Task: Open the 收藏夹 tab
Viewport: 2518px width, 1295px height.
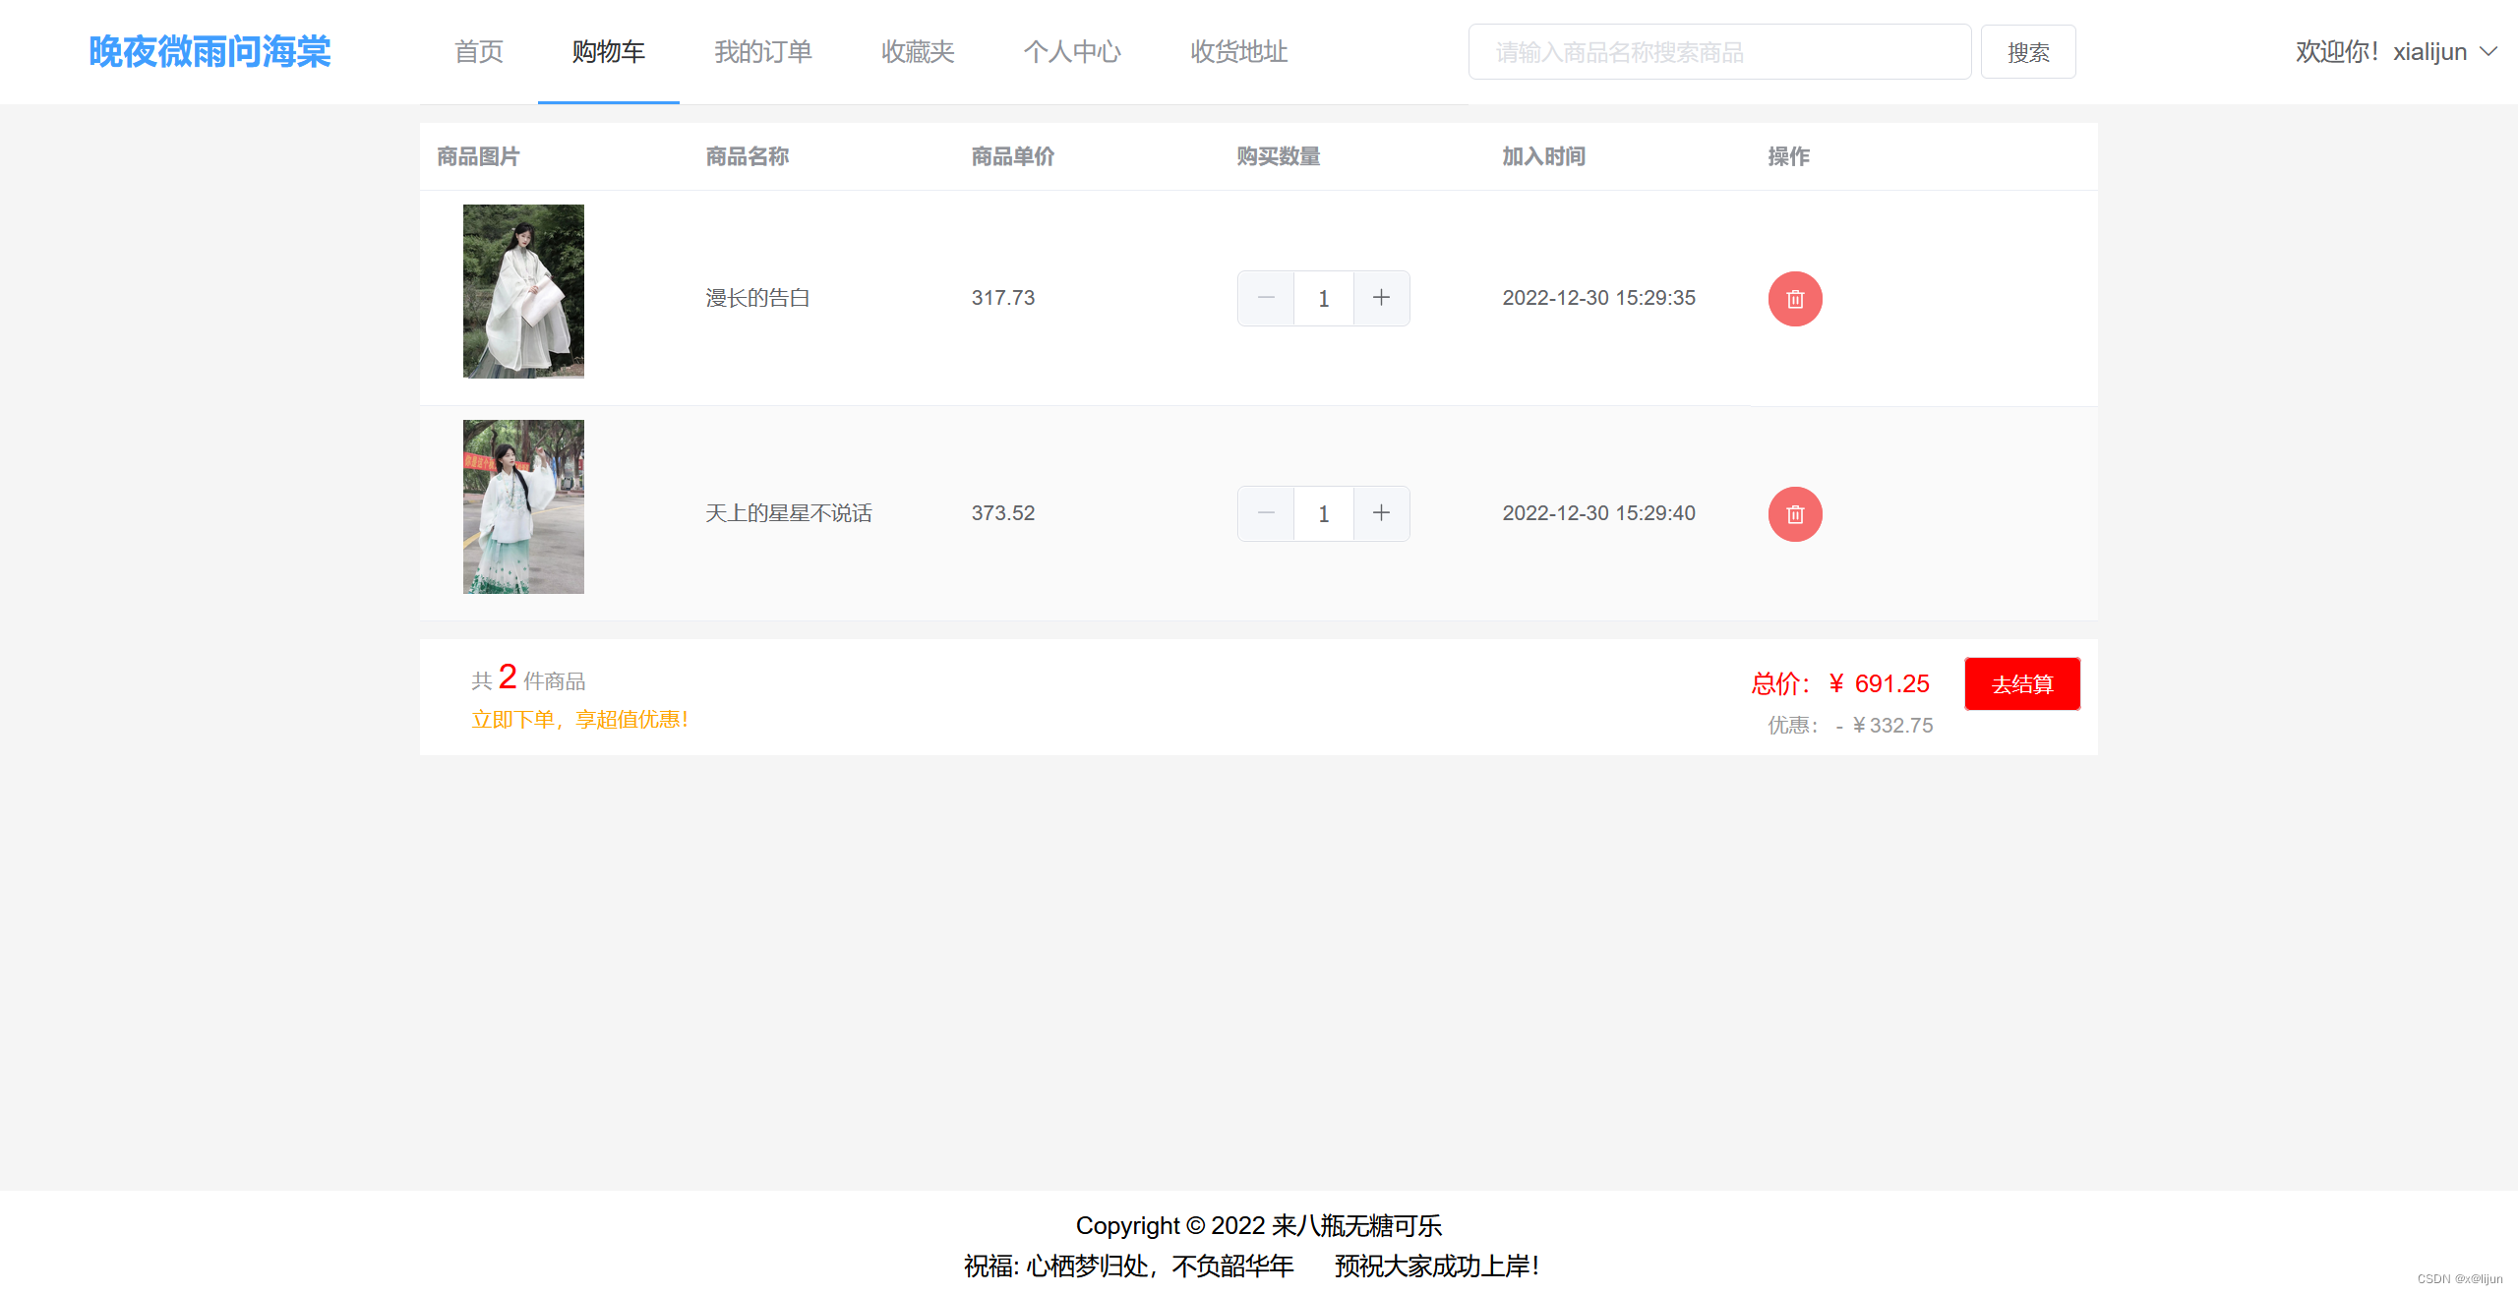Action: click(x=918, y=51)
